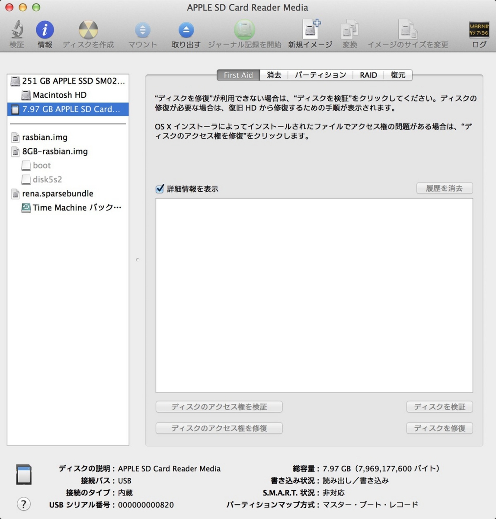The width and height of the screenshot is (496, 519).
Task: Click the マウント (Mount) toolbar icon
Action: (142, 30)
